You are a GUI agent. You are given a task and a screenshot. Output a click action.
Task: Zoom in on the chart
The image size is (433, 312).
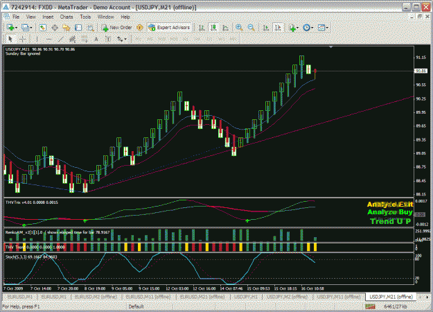[x=239, y=28]
